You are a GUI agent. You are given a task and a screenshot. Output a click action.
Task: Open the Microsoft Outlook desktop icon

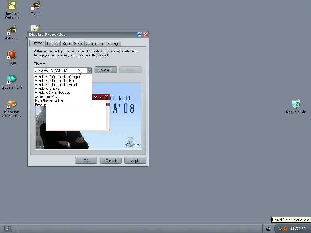12,10
